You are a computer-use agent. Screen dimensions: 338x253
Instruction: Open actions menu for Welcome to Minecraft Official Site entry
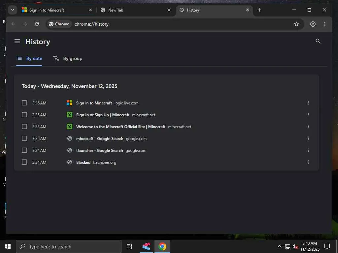(x=309, y=126)
